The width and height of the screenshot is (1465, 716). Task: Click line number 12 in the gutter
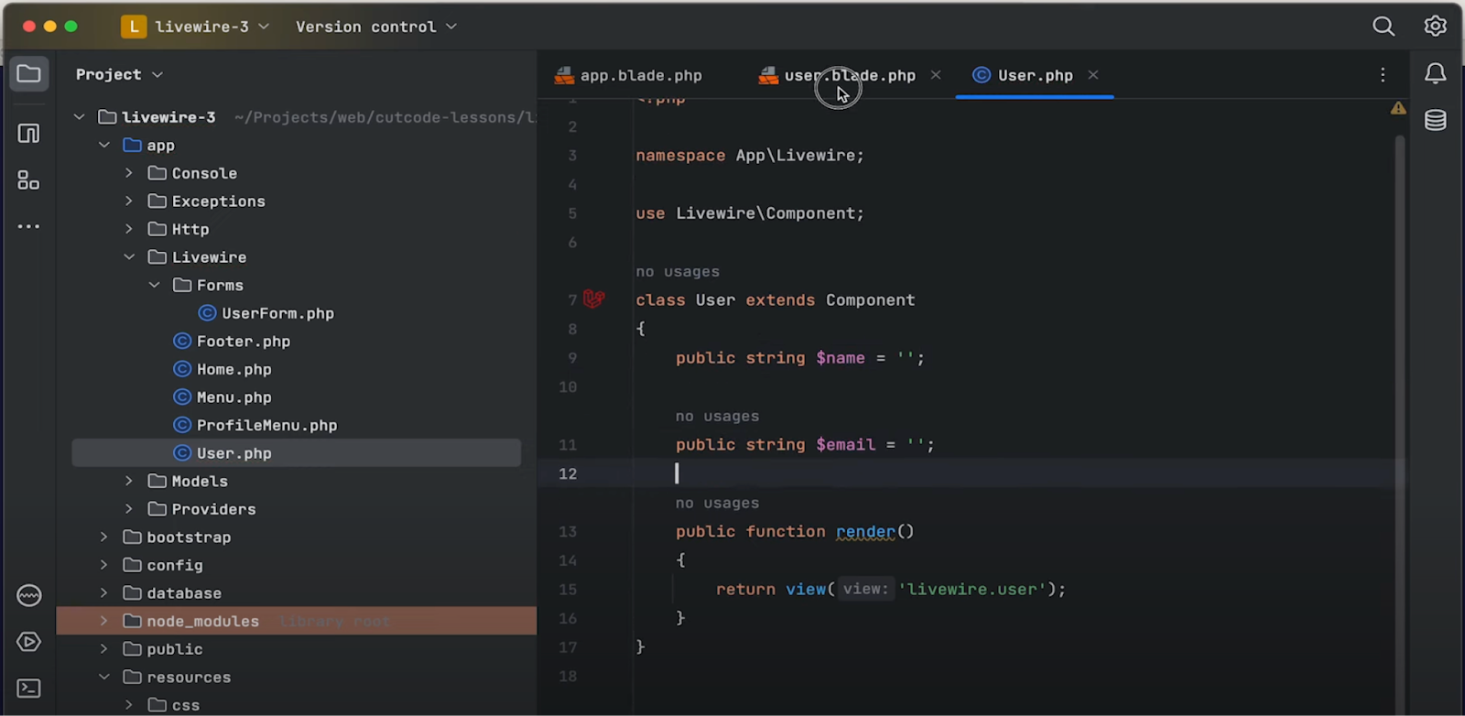click(x=568, y=473)
